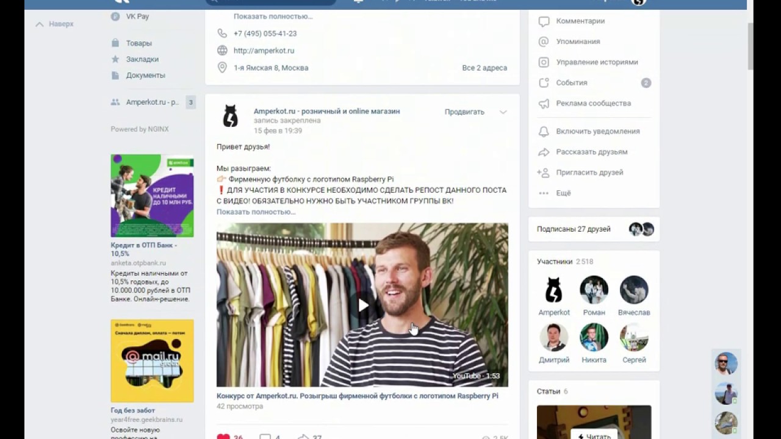The height and width of the screenshot is (439, 781).
Task: Open the Amperkot.ru post author name
Action: click(x=327, y=112)
